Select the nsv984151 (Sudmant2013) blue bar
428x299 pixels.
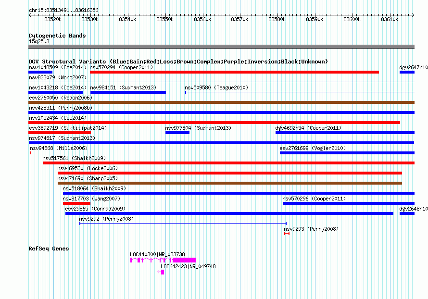[x=128, y=92]
